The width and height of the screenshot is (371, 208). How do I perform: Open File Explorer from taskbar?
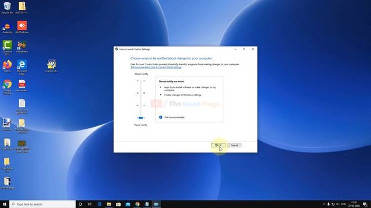[x=109, y=204]
